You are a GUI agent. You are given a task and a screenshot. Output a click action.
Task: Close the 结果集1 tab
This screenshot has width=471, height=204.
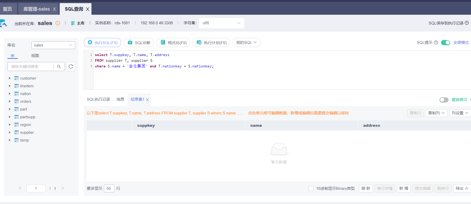pos(147,100)
